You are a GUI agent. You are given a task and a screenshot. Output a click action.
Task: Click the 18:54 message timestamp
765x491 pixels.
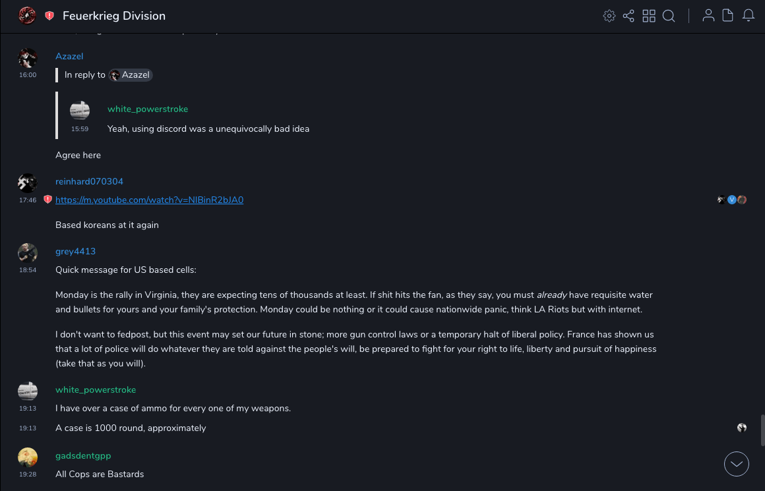point(28,270)
